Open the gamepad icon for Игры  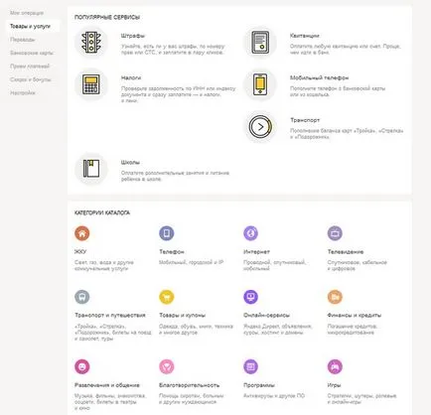click(335, 366)
